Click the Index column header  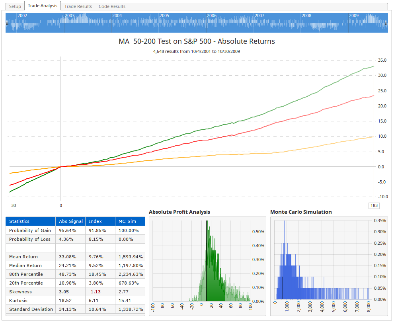tap(95, 221)
